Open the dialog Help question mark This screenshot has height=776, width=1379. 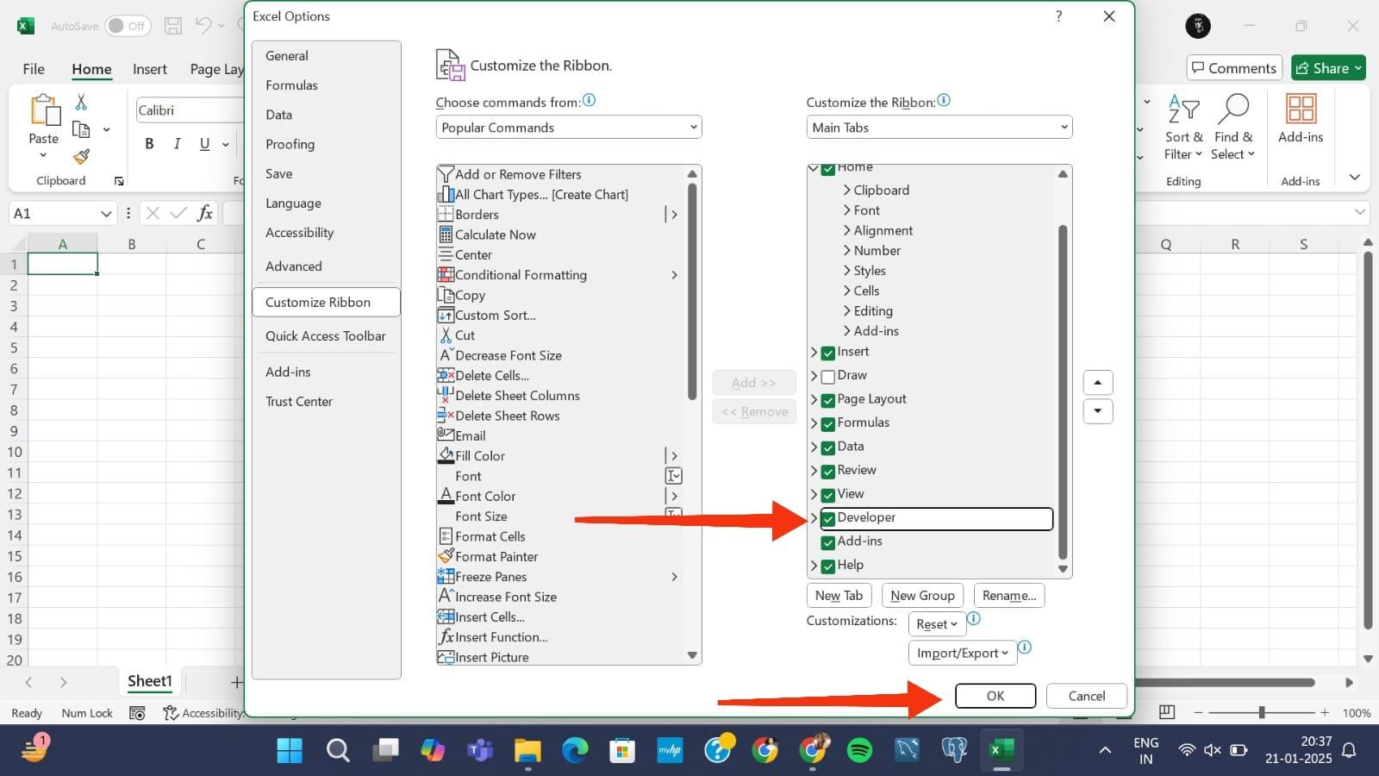point(1058,16)
